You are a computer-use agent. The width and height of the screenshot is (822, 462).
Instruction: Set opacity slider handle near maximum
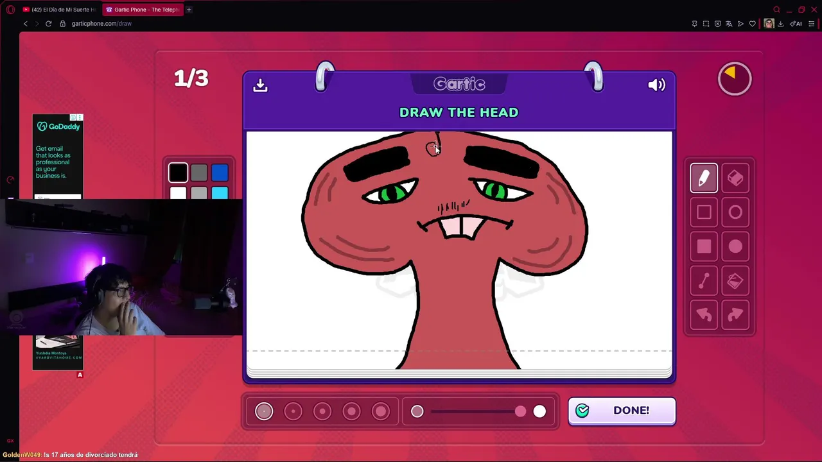click(x=520, y=411)
